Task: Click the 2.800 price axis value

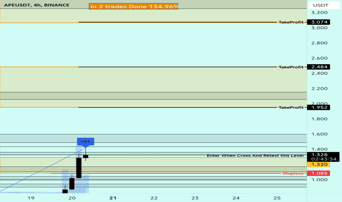Action: [x=319, y=43]
